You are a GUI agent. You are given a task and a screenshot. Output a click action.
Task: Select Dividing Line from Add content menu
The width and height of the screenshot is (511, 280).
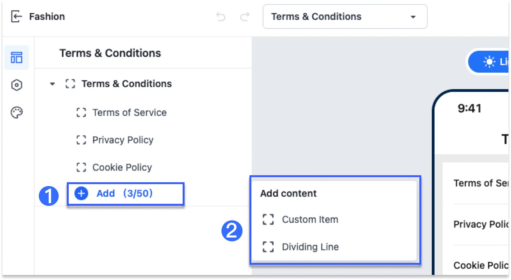pyautogui.click(x=310, y=247)
